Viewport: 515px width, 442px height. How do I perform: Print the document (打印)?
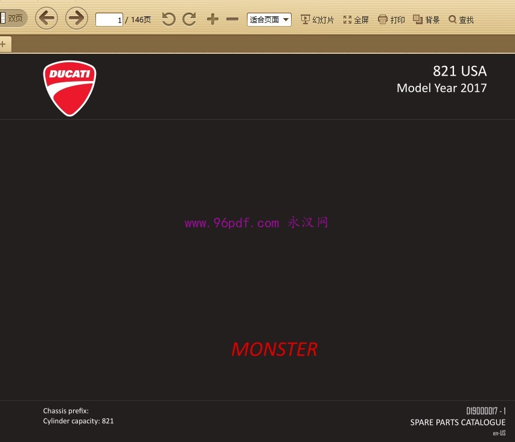391,20
